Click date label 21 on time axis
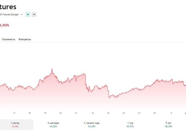The image size is (186, 131). click(x=76, y=113)
